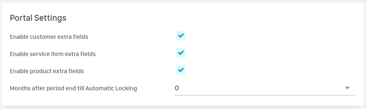The width and height of the screenshot is (367, 109).
Task: Click the "Enable product extra fields" label
Action: point(47,71)
